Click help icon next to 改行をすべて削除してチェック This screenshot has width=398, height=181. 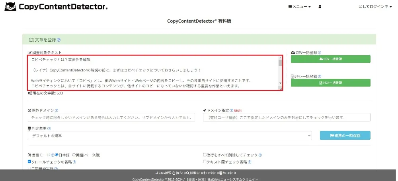tap(260, 155)
